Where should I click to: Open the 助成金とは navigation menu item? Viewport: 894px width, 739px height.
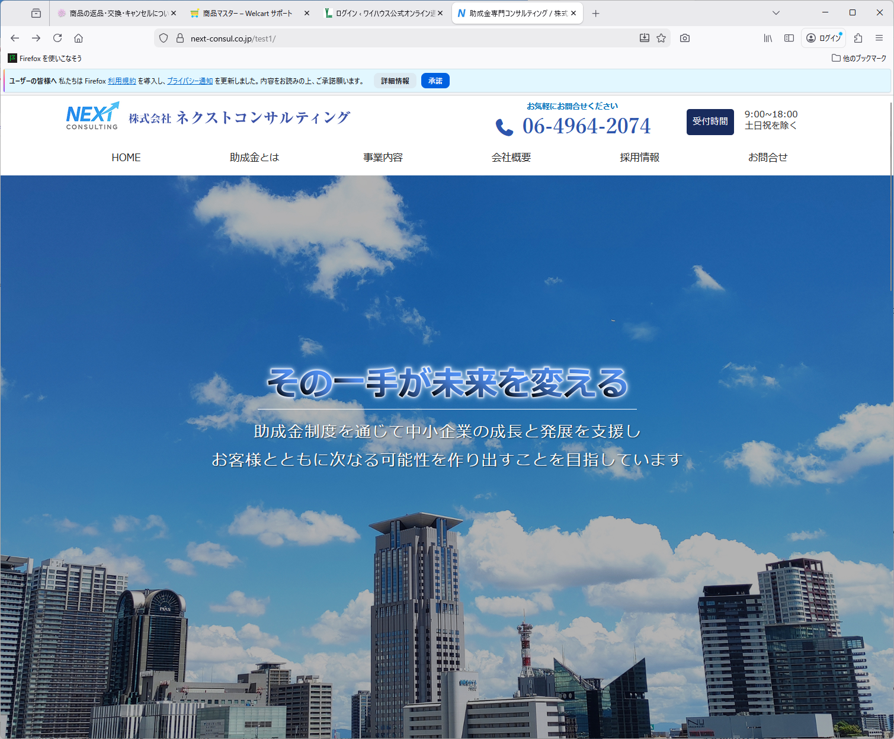click(x=254, y=158)
